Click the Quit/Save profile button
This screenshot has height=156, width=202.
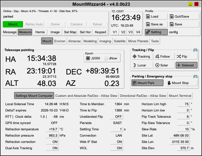click(184, 16)
